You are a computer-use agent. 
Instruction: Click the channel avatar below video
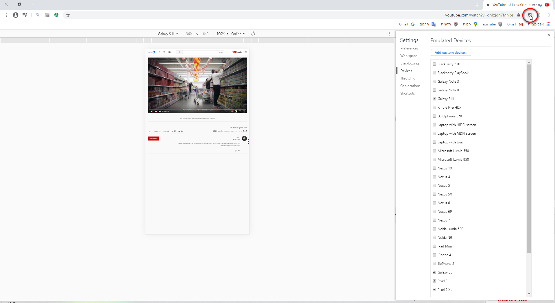[244, 138]
